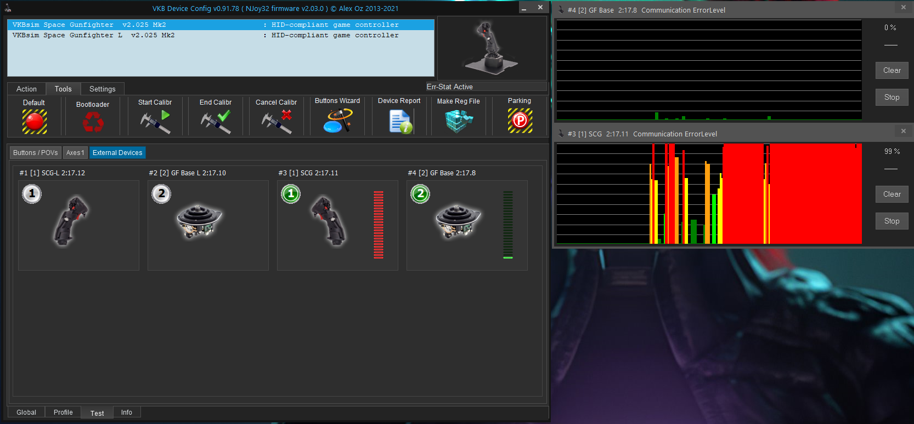The height and width of the screenshot is (424, 914).
Task: Select the External Devices tab
Action: pyautogui.click(x=117, y=153)
